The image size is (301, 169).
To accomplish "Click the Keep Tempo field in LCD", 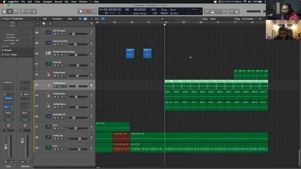I will [x=140, y=14].
